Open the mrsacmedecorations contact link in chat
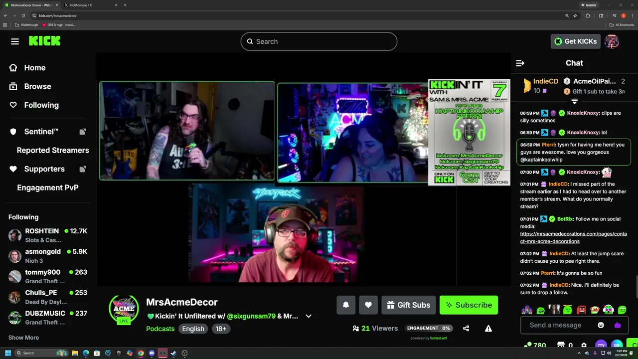Screen dimensions: 638x359 click(x=573, y=237)
